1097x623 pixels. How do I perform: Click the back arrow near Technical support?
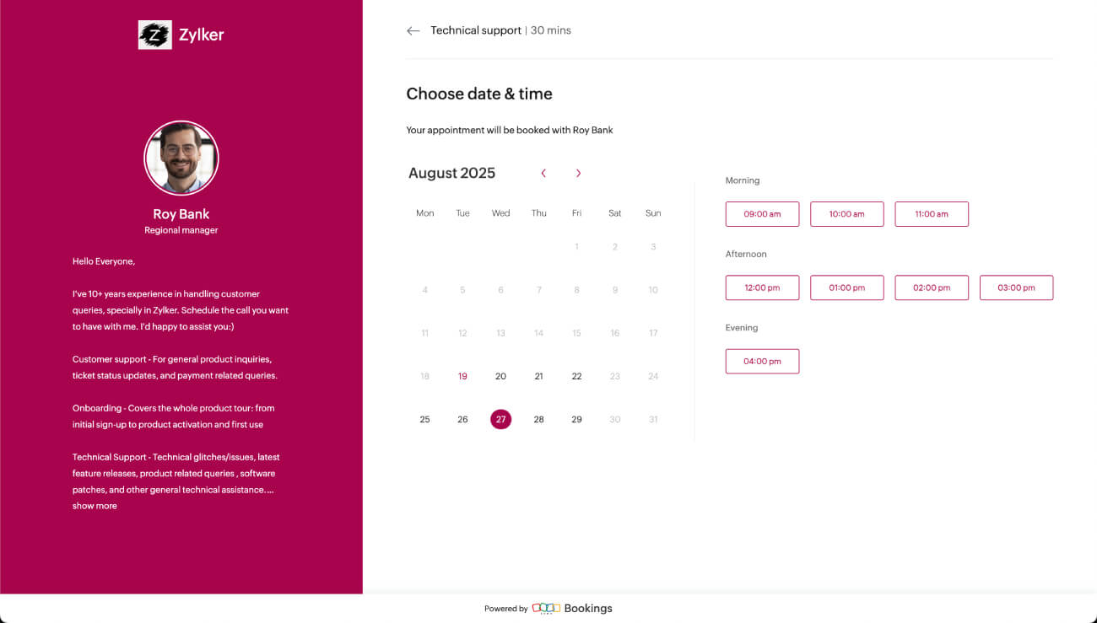[413, 30]
